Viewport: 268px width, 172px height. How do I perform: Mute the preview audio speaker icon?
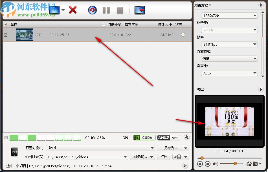[215, 164]
